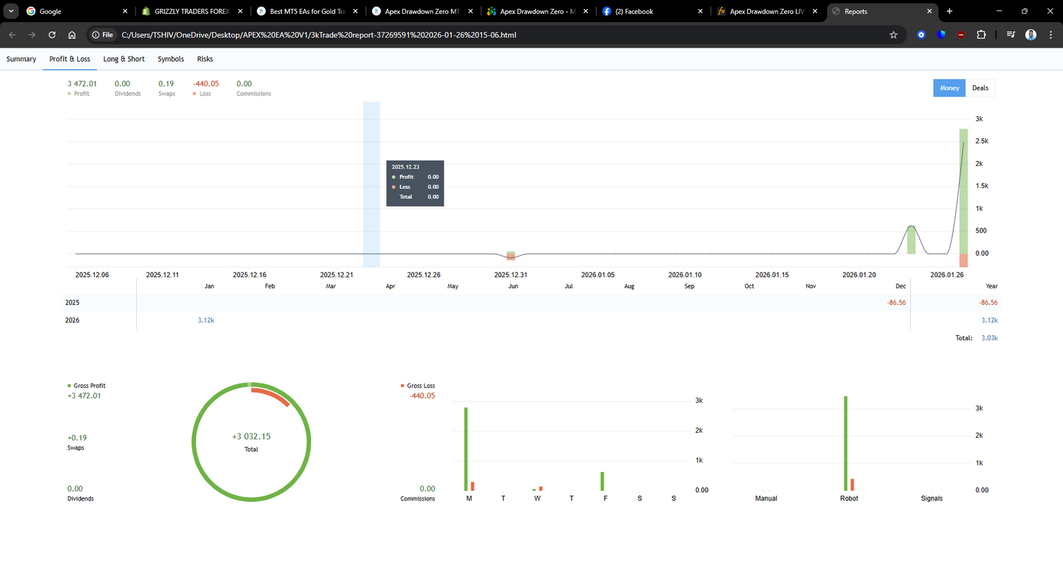Screen dimensions: 1063x571
Task: Switch chart to Deals view
Action: [980, 88]
